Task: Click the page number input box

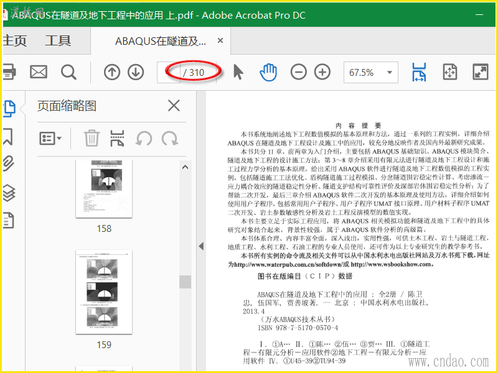Action: [169, 73]
